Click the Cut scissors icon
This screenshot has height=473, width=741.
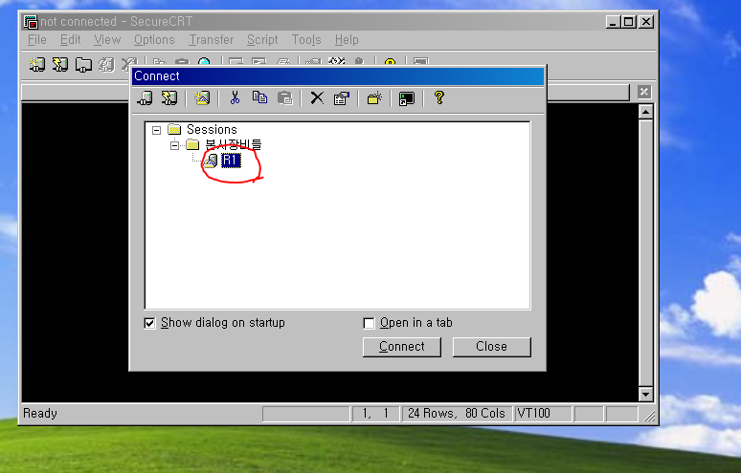235,98
